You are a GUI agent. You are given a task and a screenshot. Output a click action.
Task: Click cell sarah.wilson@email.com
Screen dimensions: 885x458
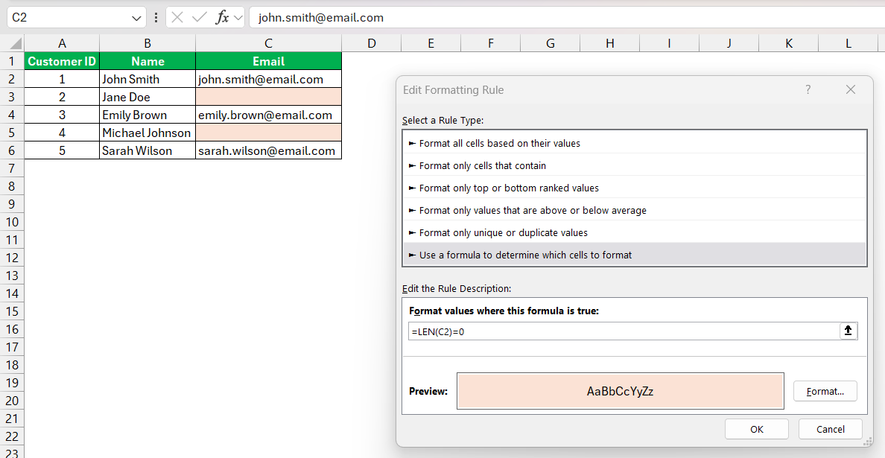click(x=269, y=150)
